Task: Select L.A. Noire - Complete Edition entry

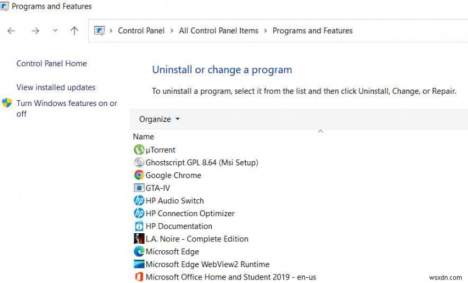Action: tap(197, 239)
